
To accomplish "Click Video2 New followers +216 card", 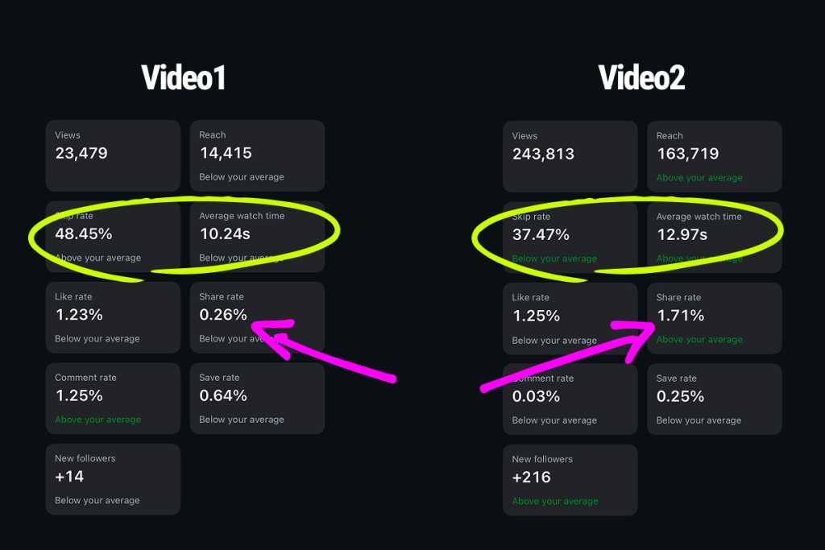I will point(570,481).
